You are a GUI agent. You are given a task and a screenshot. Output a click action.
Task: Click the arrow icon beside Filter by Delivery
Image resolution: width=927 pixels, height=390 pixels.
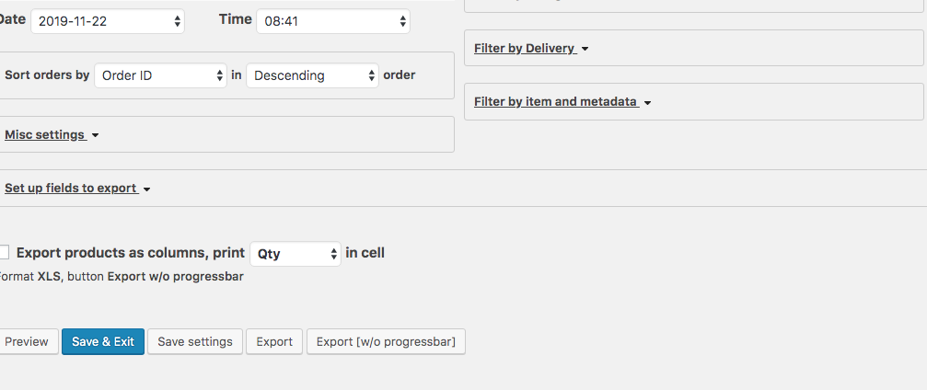[x=585, y=49]
